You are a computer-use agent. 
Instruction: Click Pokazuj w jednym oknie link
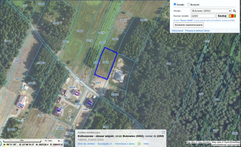(x=197, y=30)
